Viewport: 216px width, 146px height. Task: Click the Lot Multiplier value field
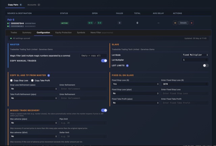pyautogui.click(x=195, y=60)
